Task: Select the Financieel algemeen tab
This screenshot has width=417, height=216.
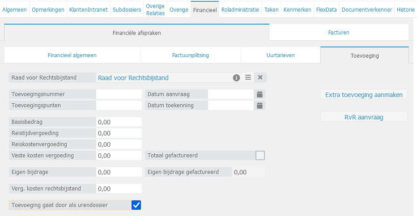Action: [72, 55]
